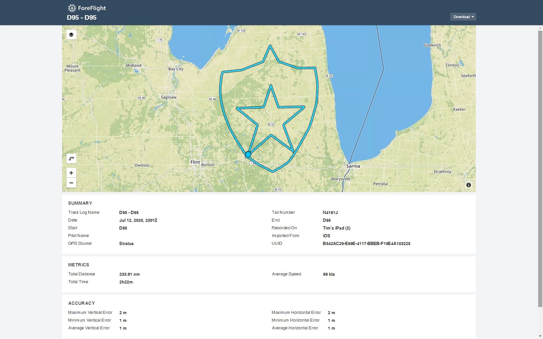Click Total Time value 2h22m
Screen dimensions: 543x339
pos(126,282)
